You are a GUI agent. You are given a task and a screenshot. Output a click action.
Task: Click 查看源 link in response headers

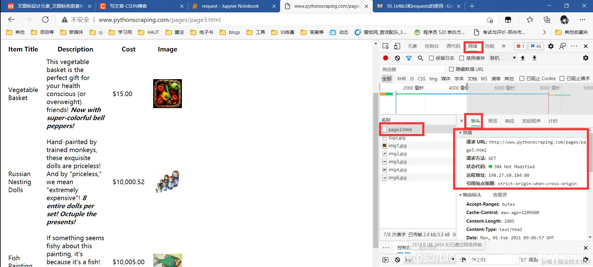[500, 195]
